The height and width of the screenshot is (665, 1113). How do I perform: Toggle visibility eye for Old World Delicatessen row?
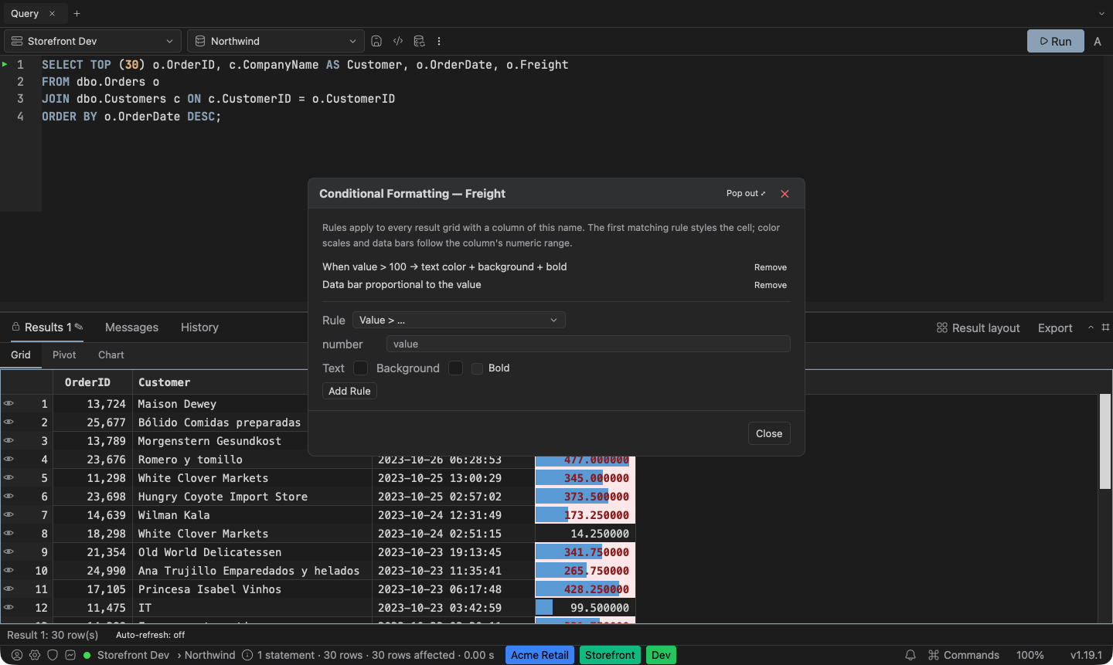click(9, 551)
